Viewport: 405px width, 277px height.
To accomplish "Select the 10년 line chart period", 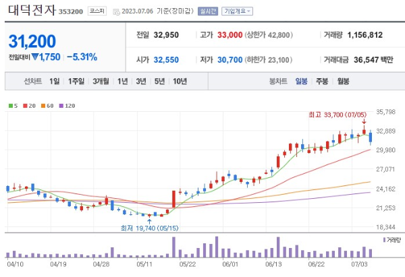I will pos(180,82).
